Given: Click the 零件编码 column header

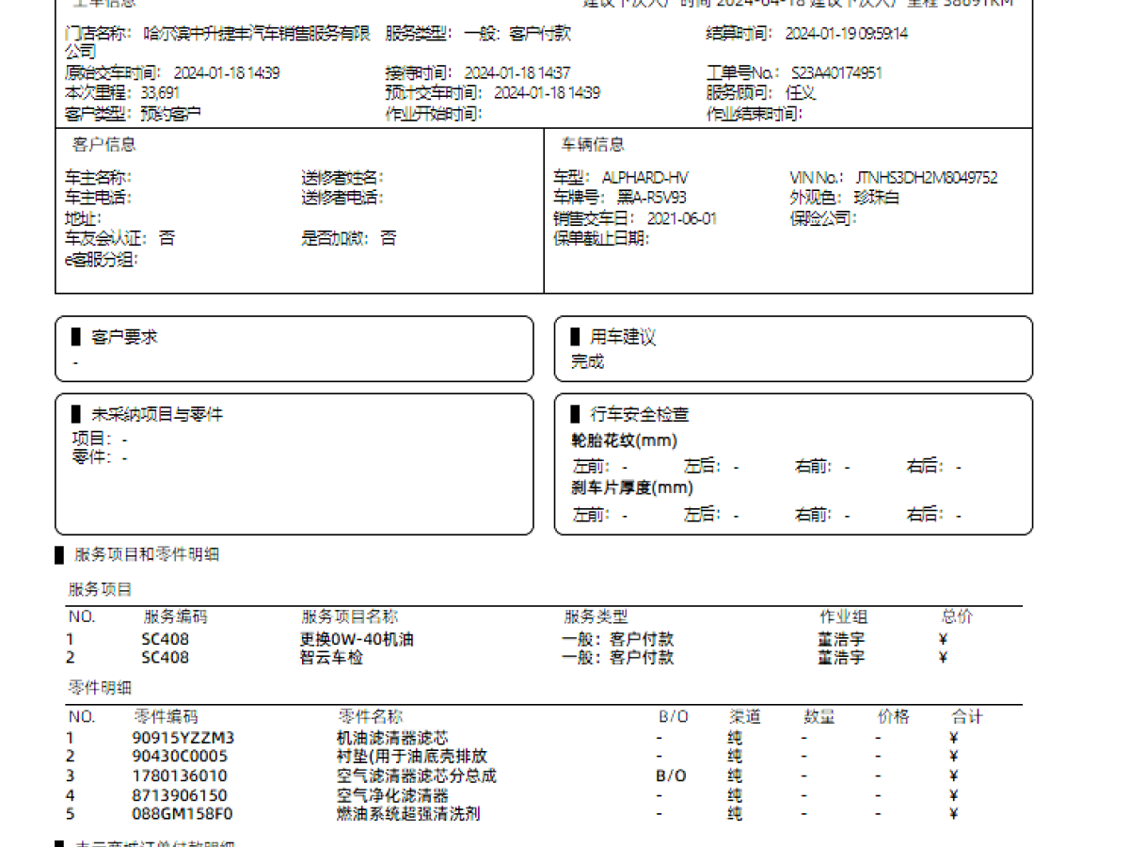Looking at the screenshot, I should [166, 717].
